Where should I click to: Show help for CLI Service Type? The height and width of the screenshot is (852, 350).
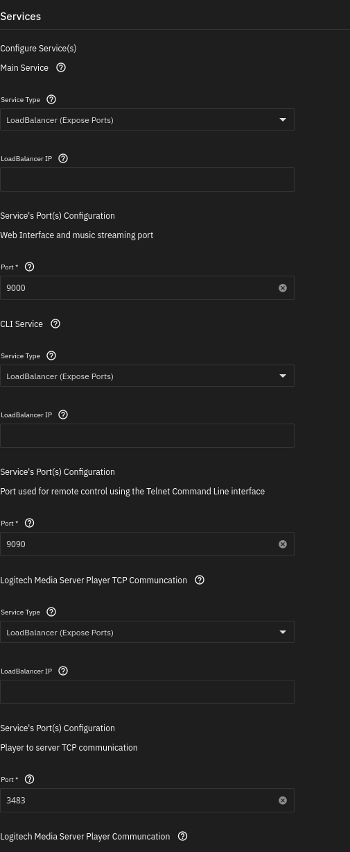pyautogui.click(x=51, y=356)
